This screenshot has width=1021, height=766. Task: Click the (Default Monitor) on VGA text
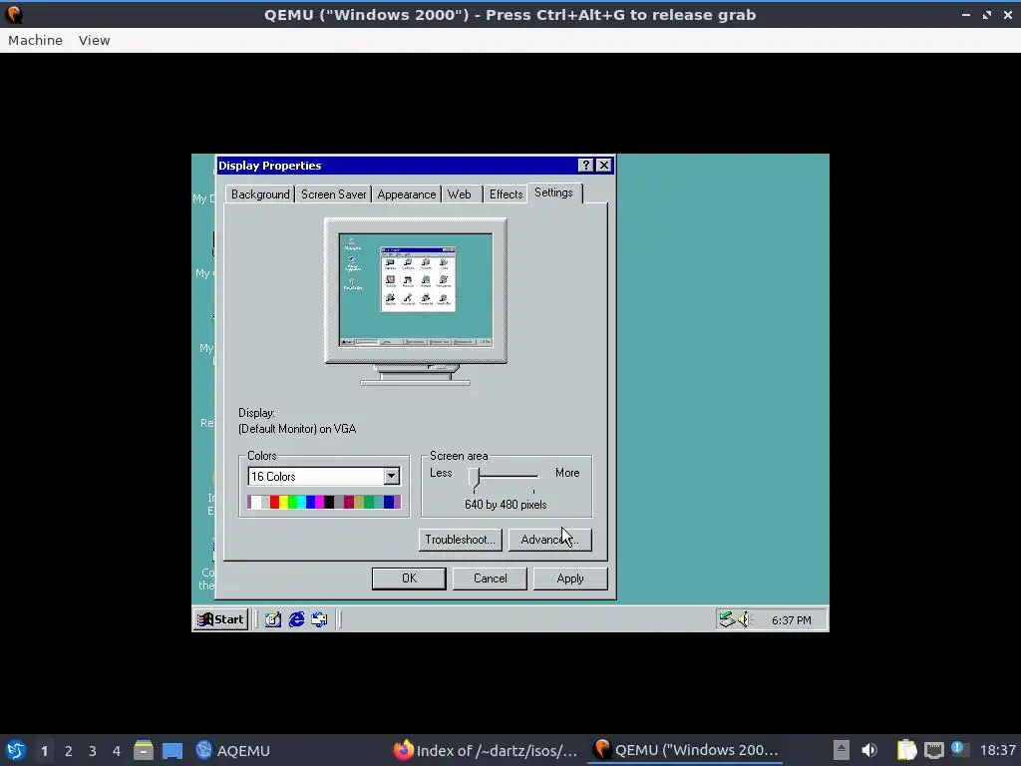(297, 429)
